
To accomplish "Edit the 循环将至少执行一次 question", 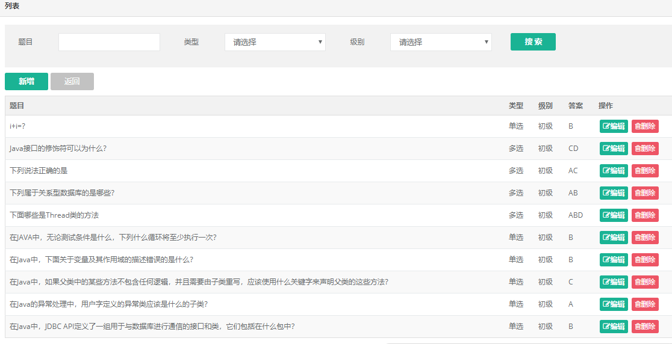I will pos(614,238).
